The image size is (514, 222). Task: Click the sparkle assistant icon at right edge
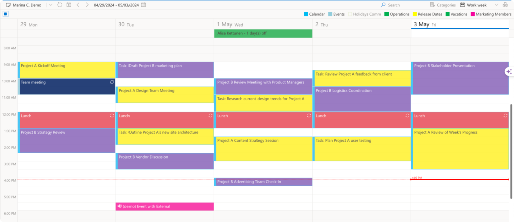tap(509, 72)
